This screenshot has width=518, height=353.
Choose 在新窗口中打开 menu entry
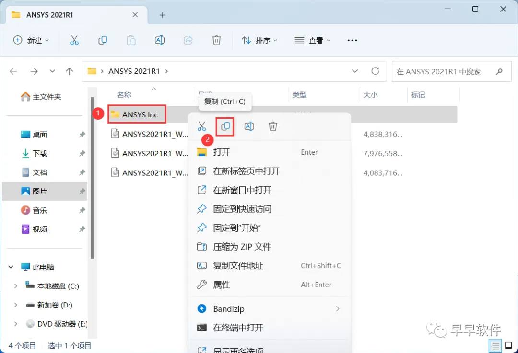[x=269, y=190]
